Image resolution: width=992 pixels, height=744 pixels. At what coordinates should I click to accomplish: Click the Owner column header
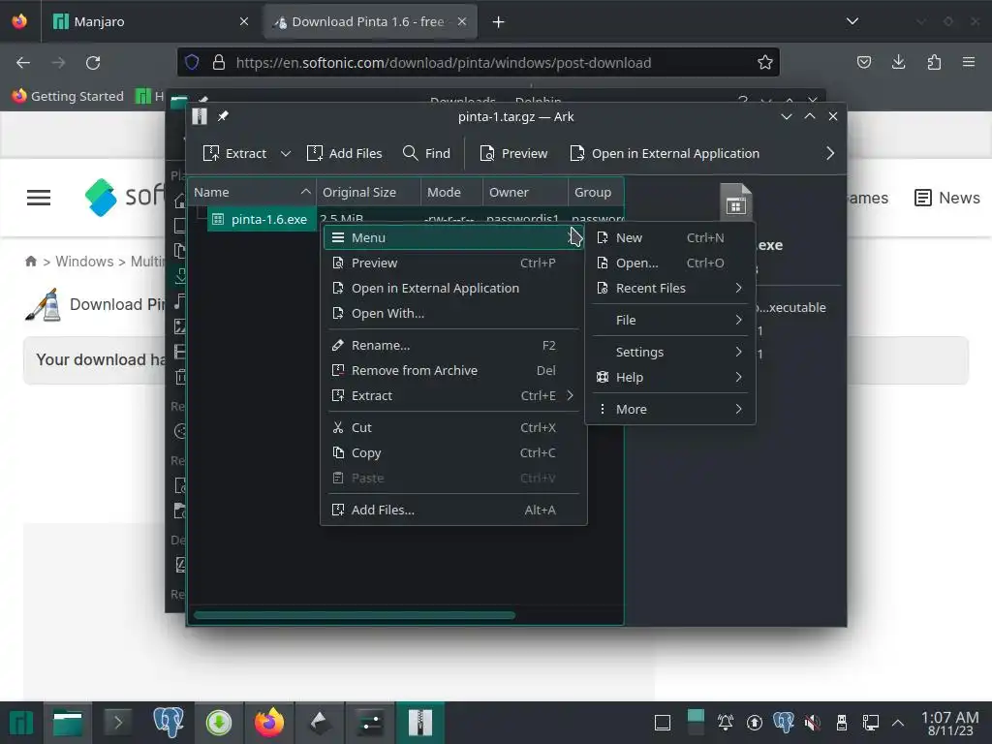coord(525,193)
